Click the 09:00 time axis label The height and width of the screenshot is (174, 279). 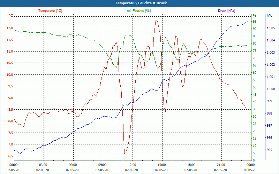tap(103, 165)
